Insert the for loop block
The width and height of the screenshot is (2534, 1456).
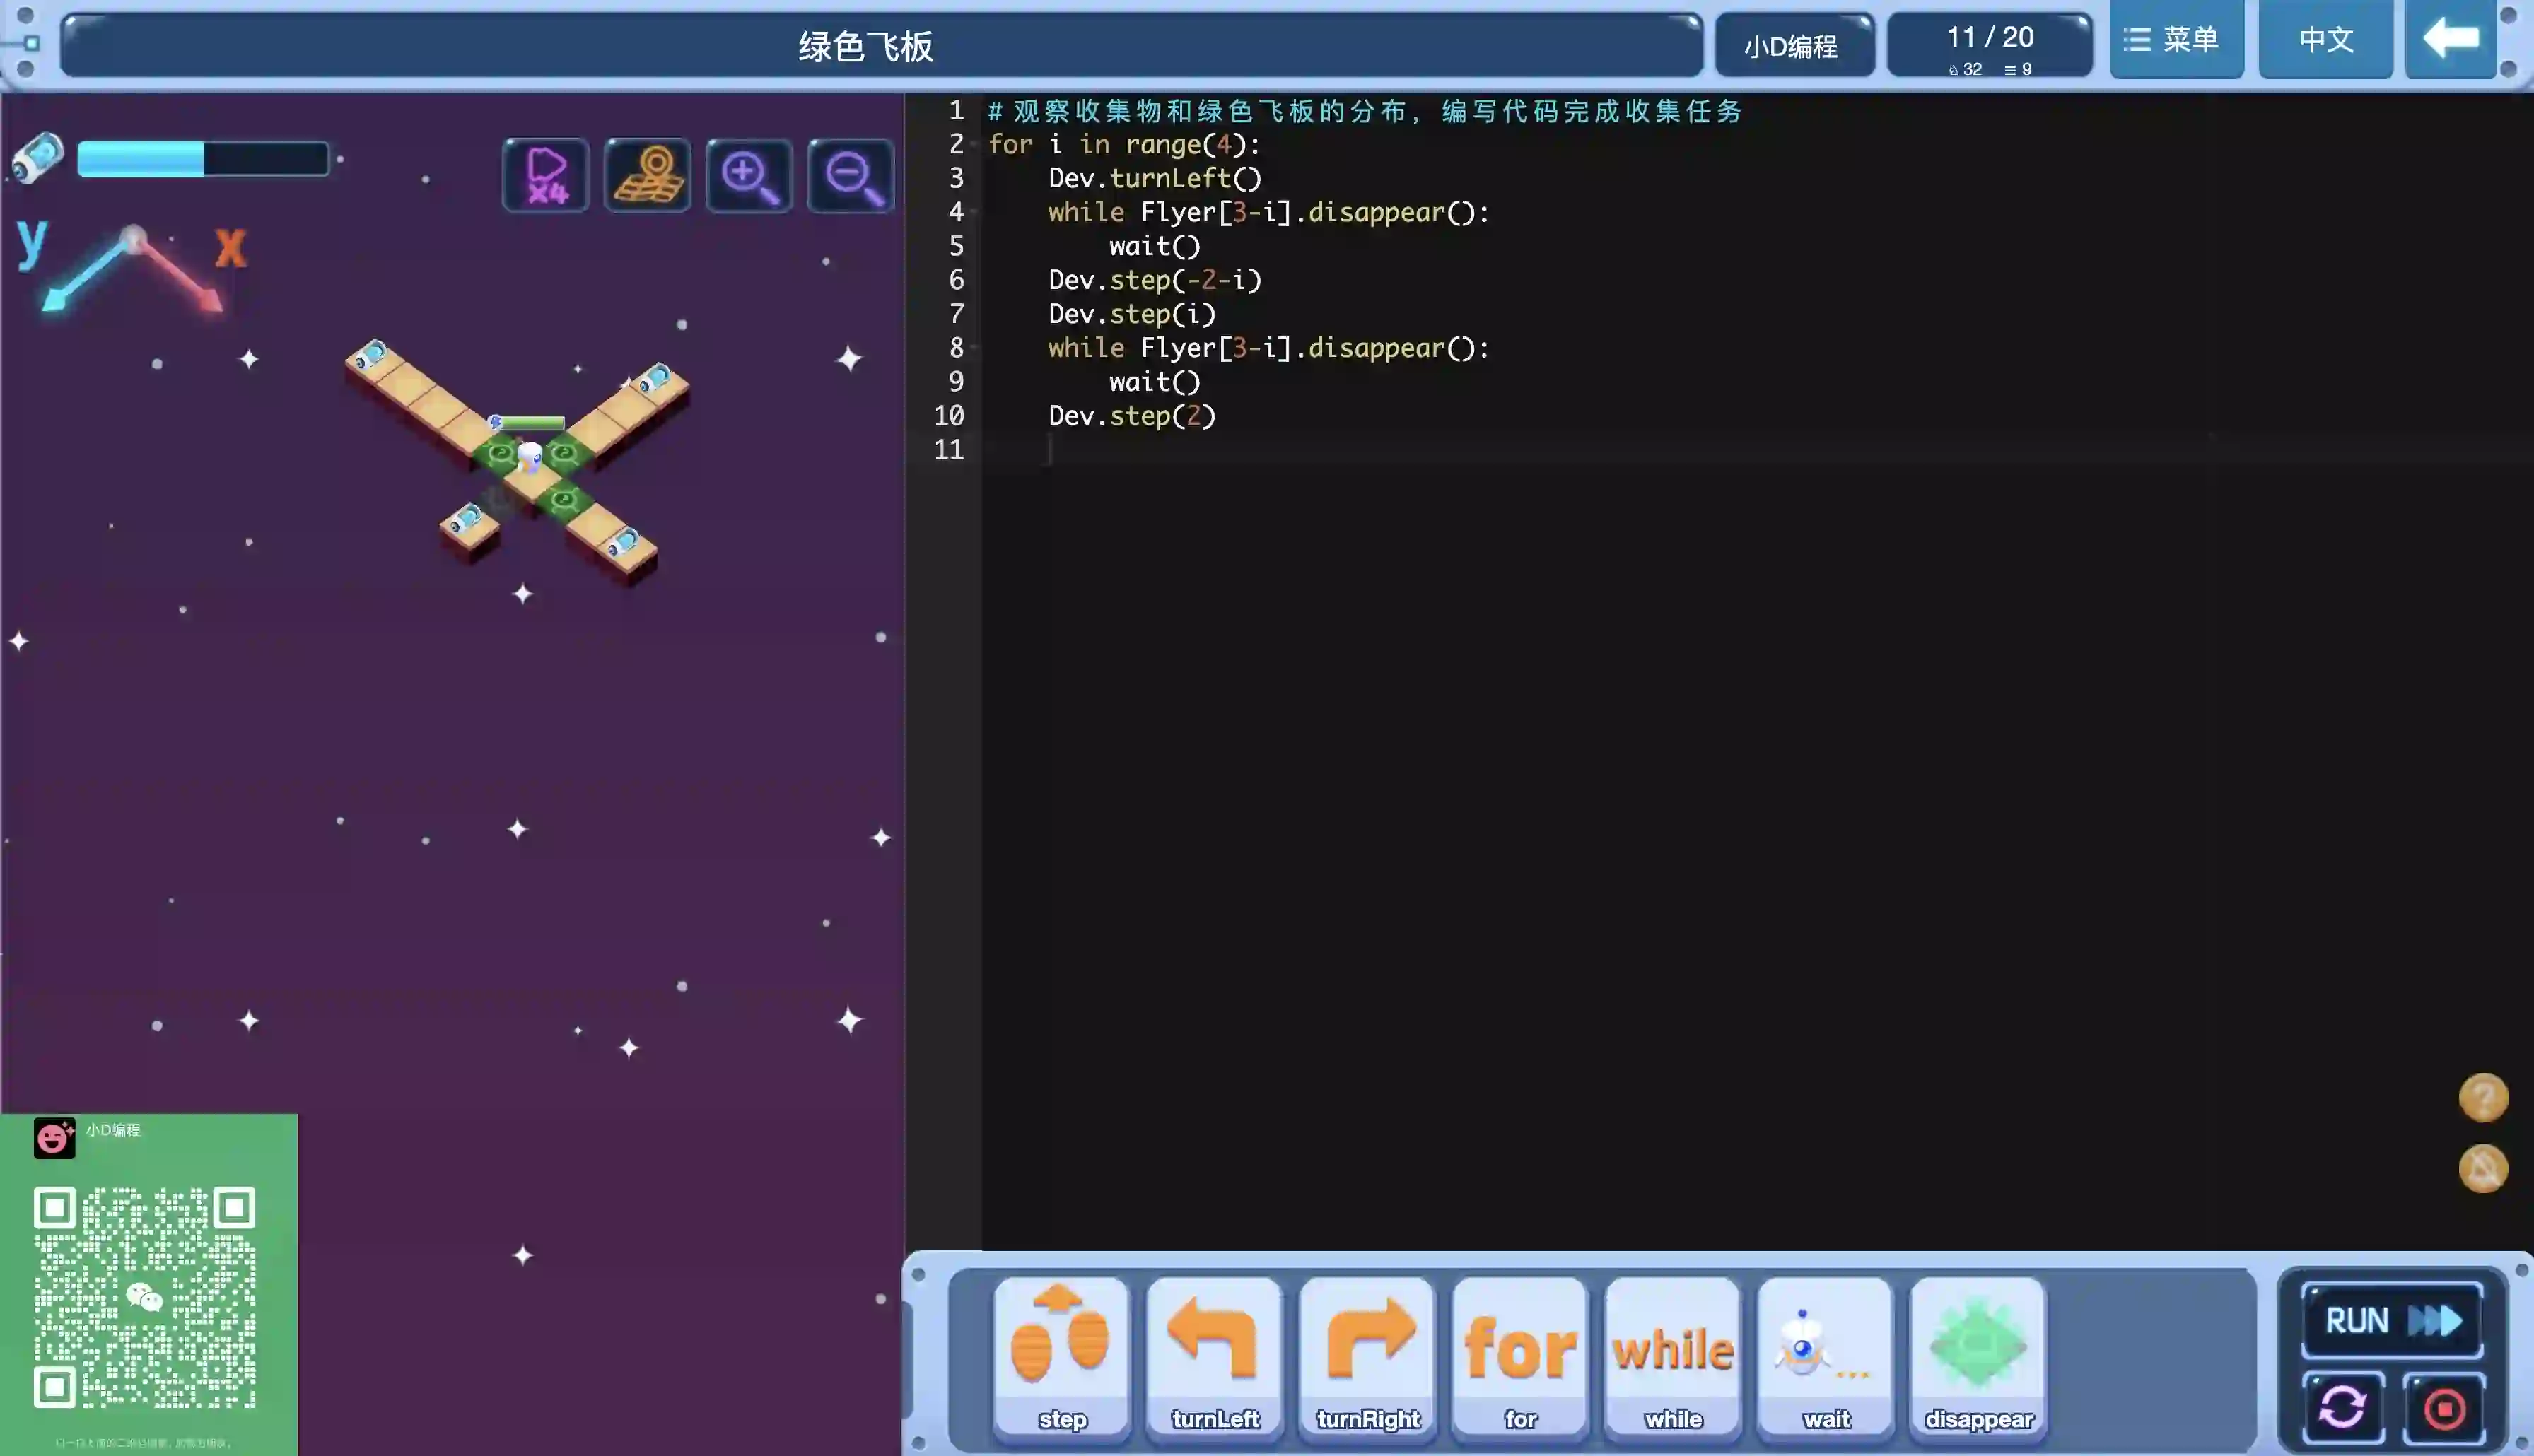tap(1520, 1356)
